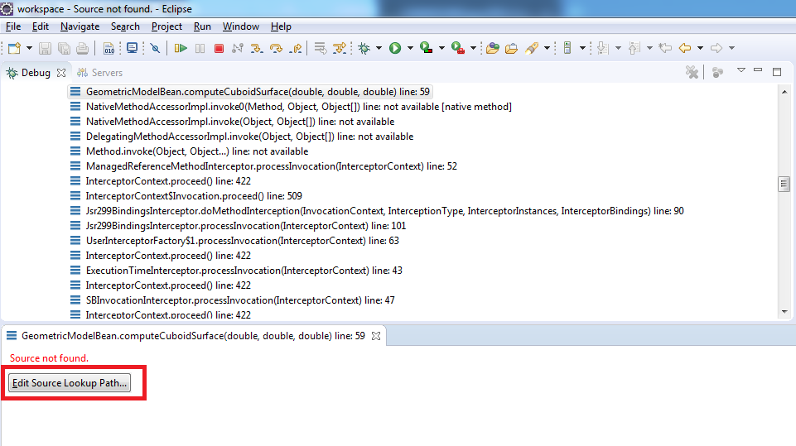796x446 pixels.
Task: Close the Debug view tab
Action: pos(61,73)
